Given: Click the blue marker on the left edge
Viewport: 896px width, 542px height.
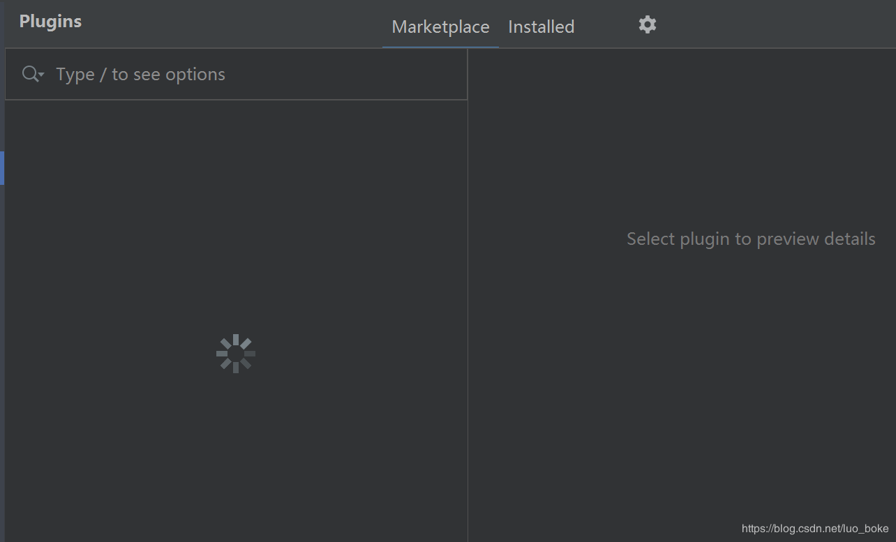Looking at the screenshot, I should tap(1, 168).
